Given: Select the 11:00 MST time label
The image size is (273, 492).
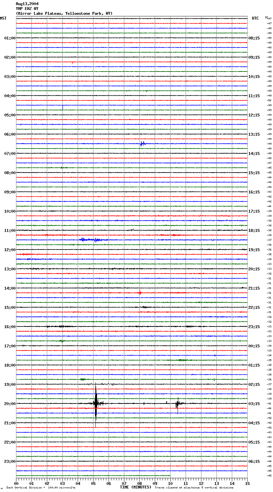Looking at the screenshot, I should [10, 231].
